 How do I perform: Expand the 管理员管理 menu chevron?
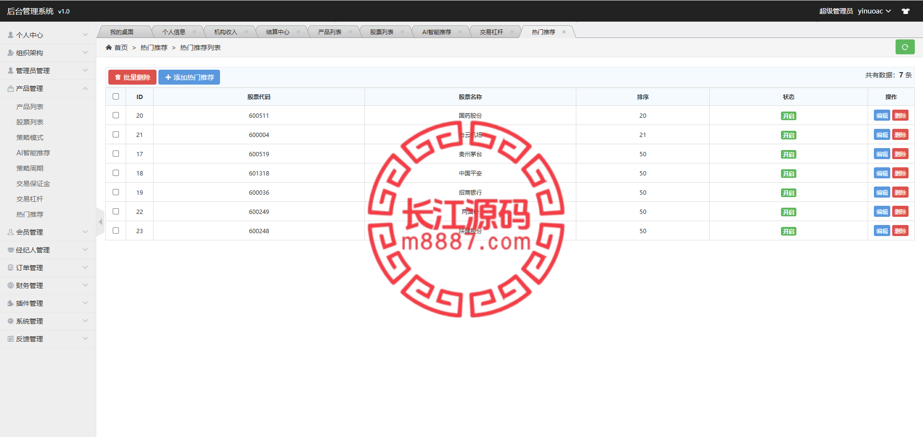[85, 70]
